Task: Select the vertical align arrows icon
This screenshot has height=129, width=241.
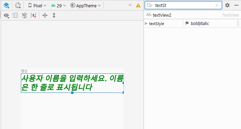Action: [54, 15]
